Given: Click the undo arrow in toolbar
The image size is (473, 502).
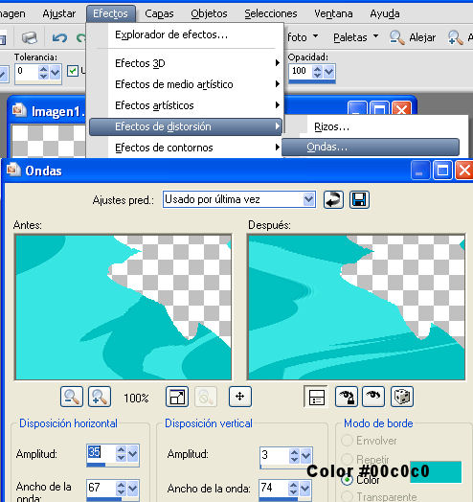Looking at the screenshot, I should [59, 38].
